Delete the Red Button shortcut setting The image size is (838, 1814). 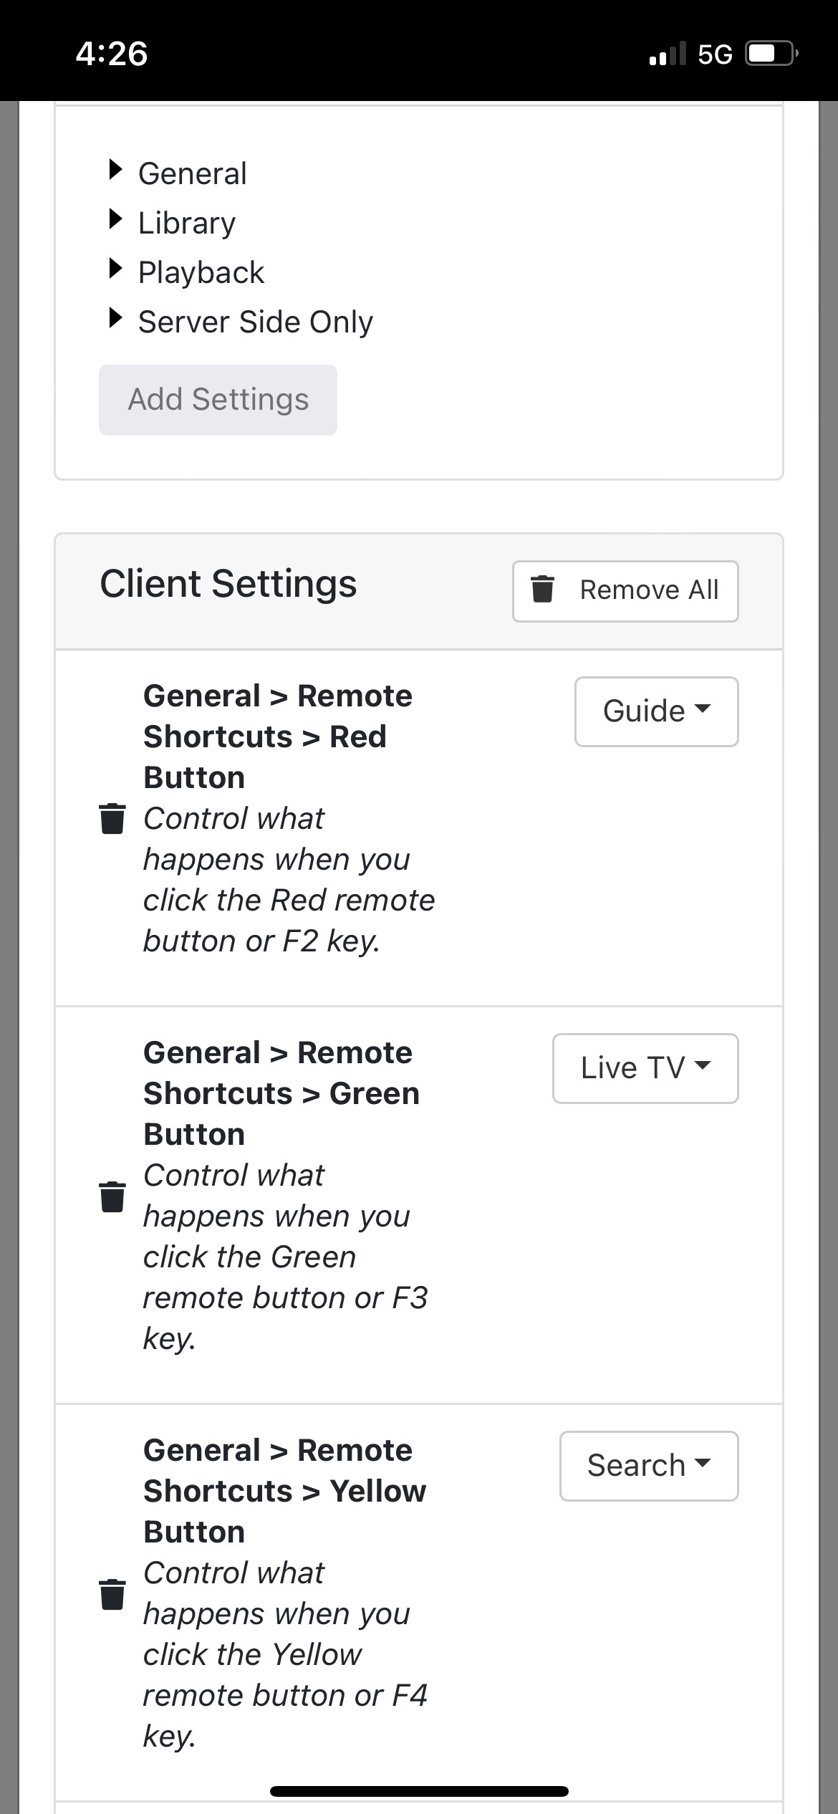coord(112,819)
